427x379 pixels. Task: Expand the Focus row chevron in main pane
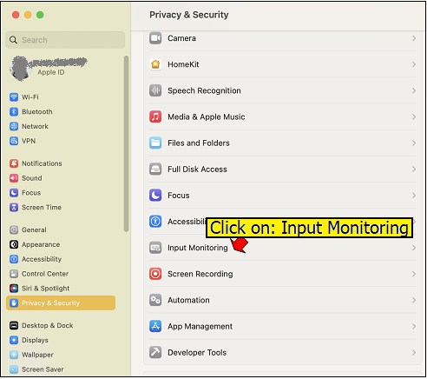(414, 196)
